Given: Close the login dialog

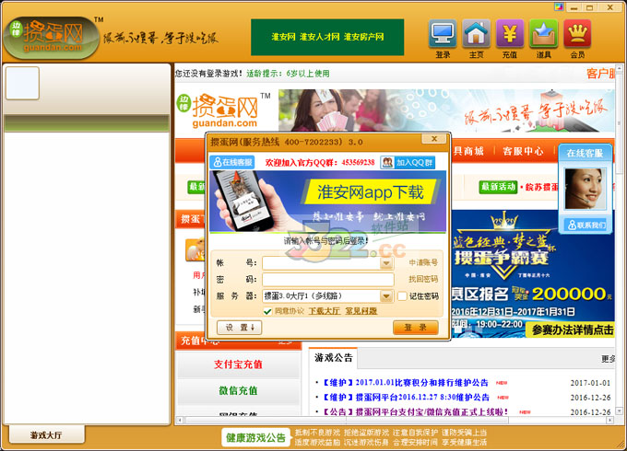Looking at the screenshot, I should click(x=434, y=139).
